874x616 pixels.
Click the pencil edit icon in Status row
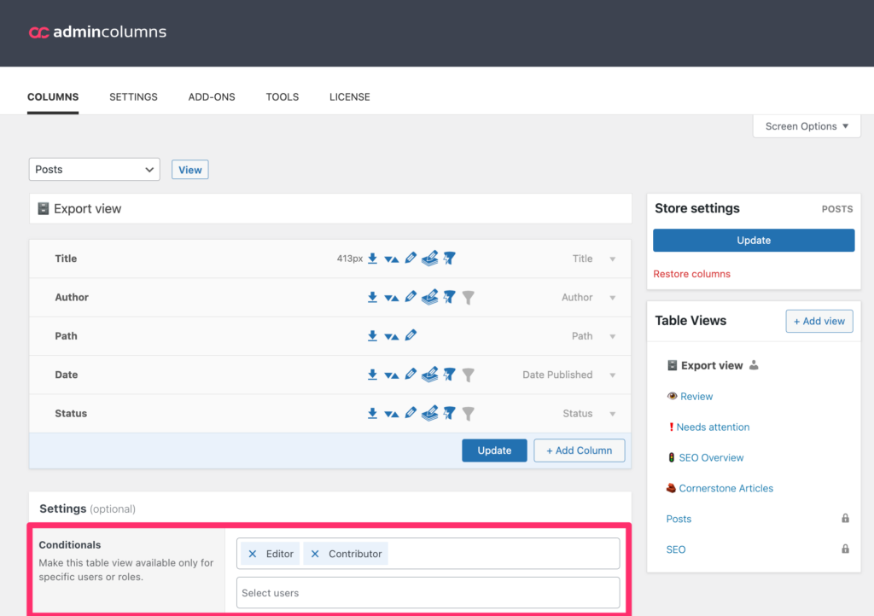click(x=411, y=413)
